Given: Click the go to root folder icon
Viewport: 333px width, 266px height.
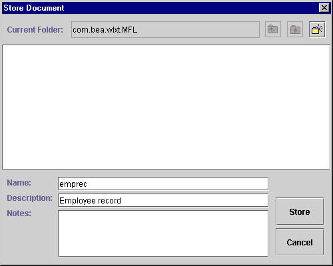Looking at the screenshot, I should tap(295, 29).
